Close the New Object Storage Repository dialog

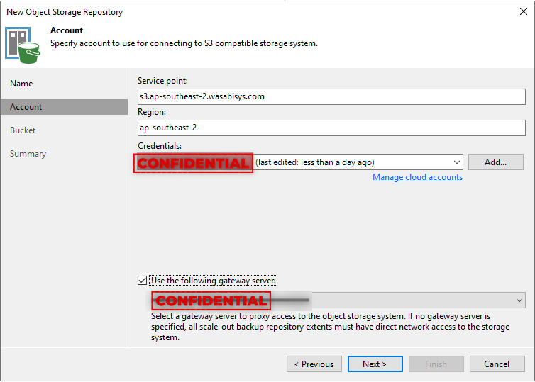click(x=523, y=11)
